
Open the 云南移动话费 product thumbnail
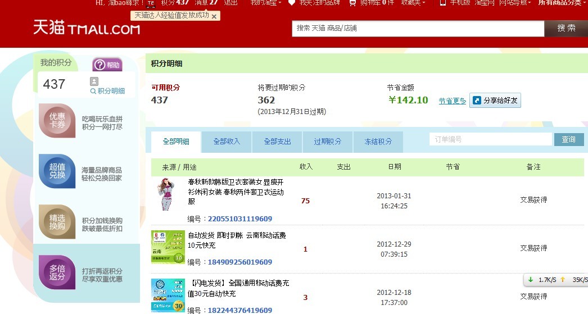pos(168,247)
